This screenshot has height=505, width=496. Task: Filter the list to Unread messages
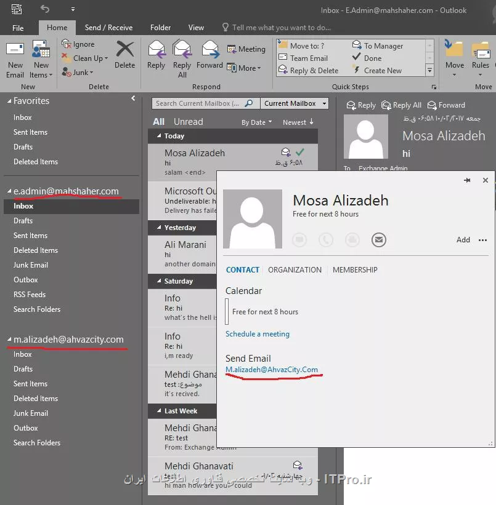[x=189, y=122]
